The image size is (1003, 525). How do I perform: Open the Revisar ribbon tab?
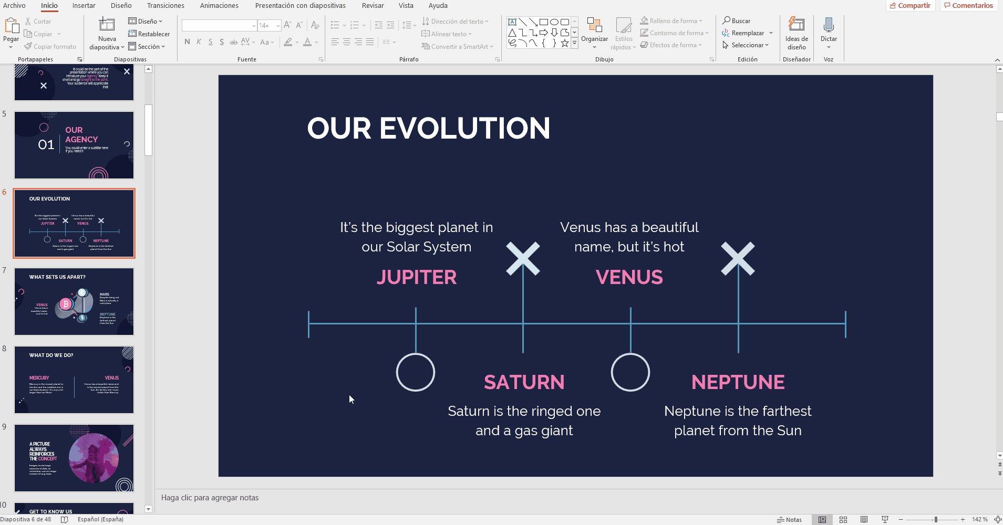click(x=373, y=6)
